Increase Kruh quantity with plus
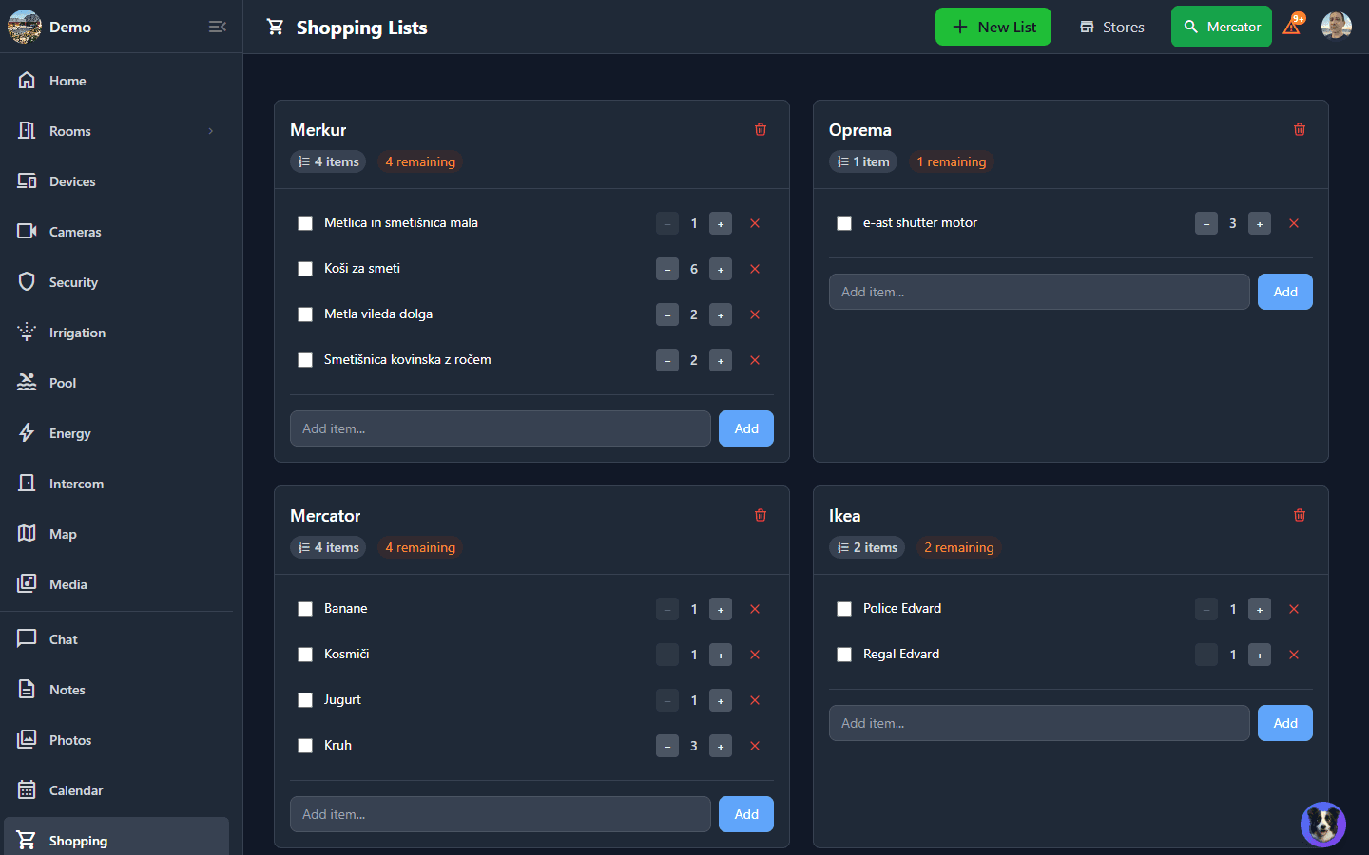The image size is (1369, 855). (x=721, y=746)
